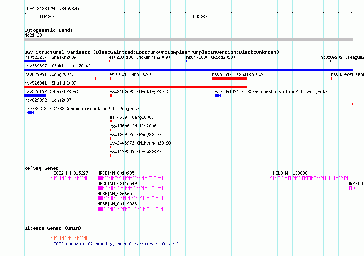Click the 84400k ruler tick label
Image resolution: width=364 pixels, height=256 pixels.
[x=47, y=16]
